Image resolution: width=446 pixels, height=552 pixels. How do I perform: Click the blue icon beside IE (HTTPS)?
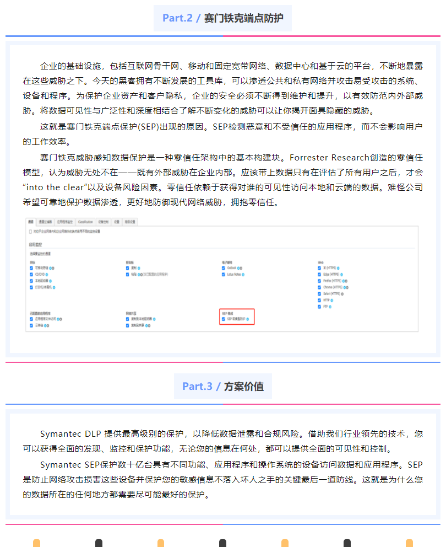(338, 268)
